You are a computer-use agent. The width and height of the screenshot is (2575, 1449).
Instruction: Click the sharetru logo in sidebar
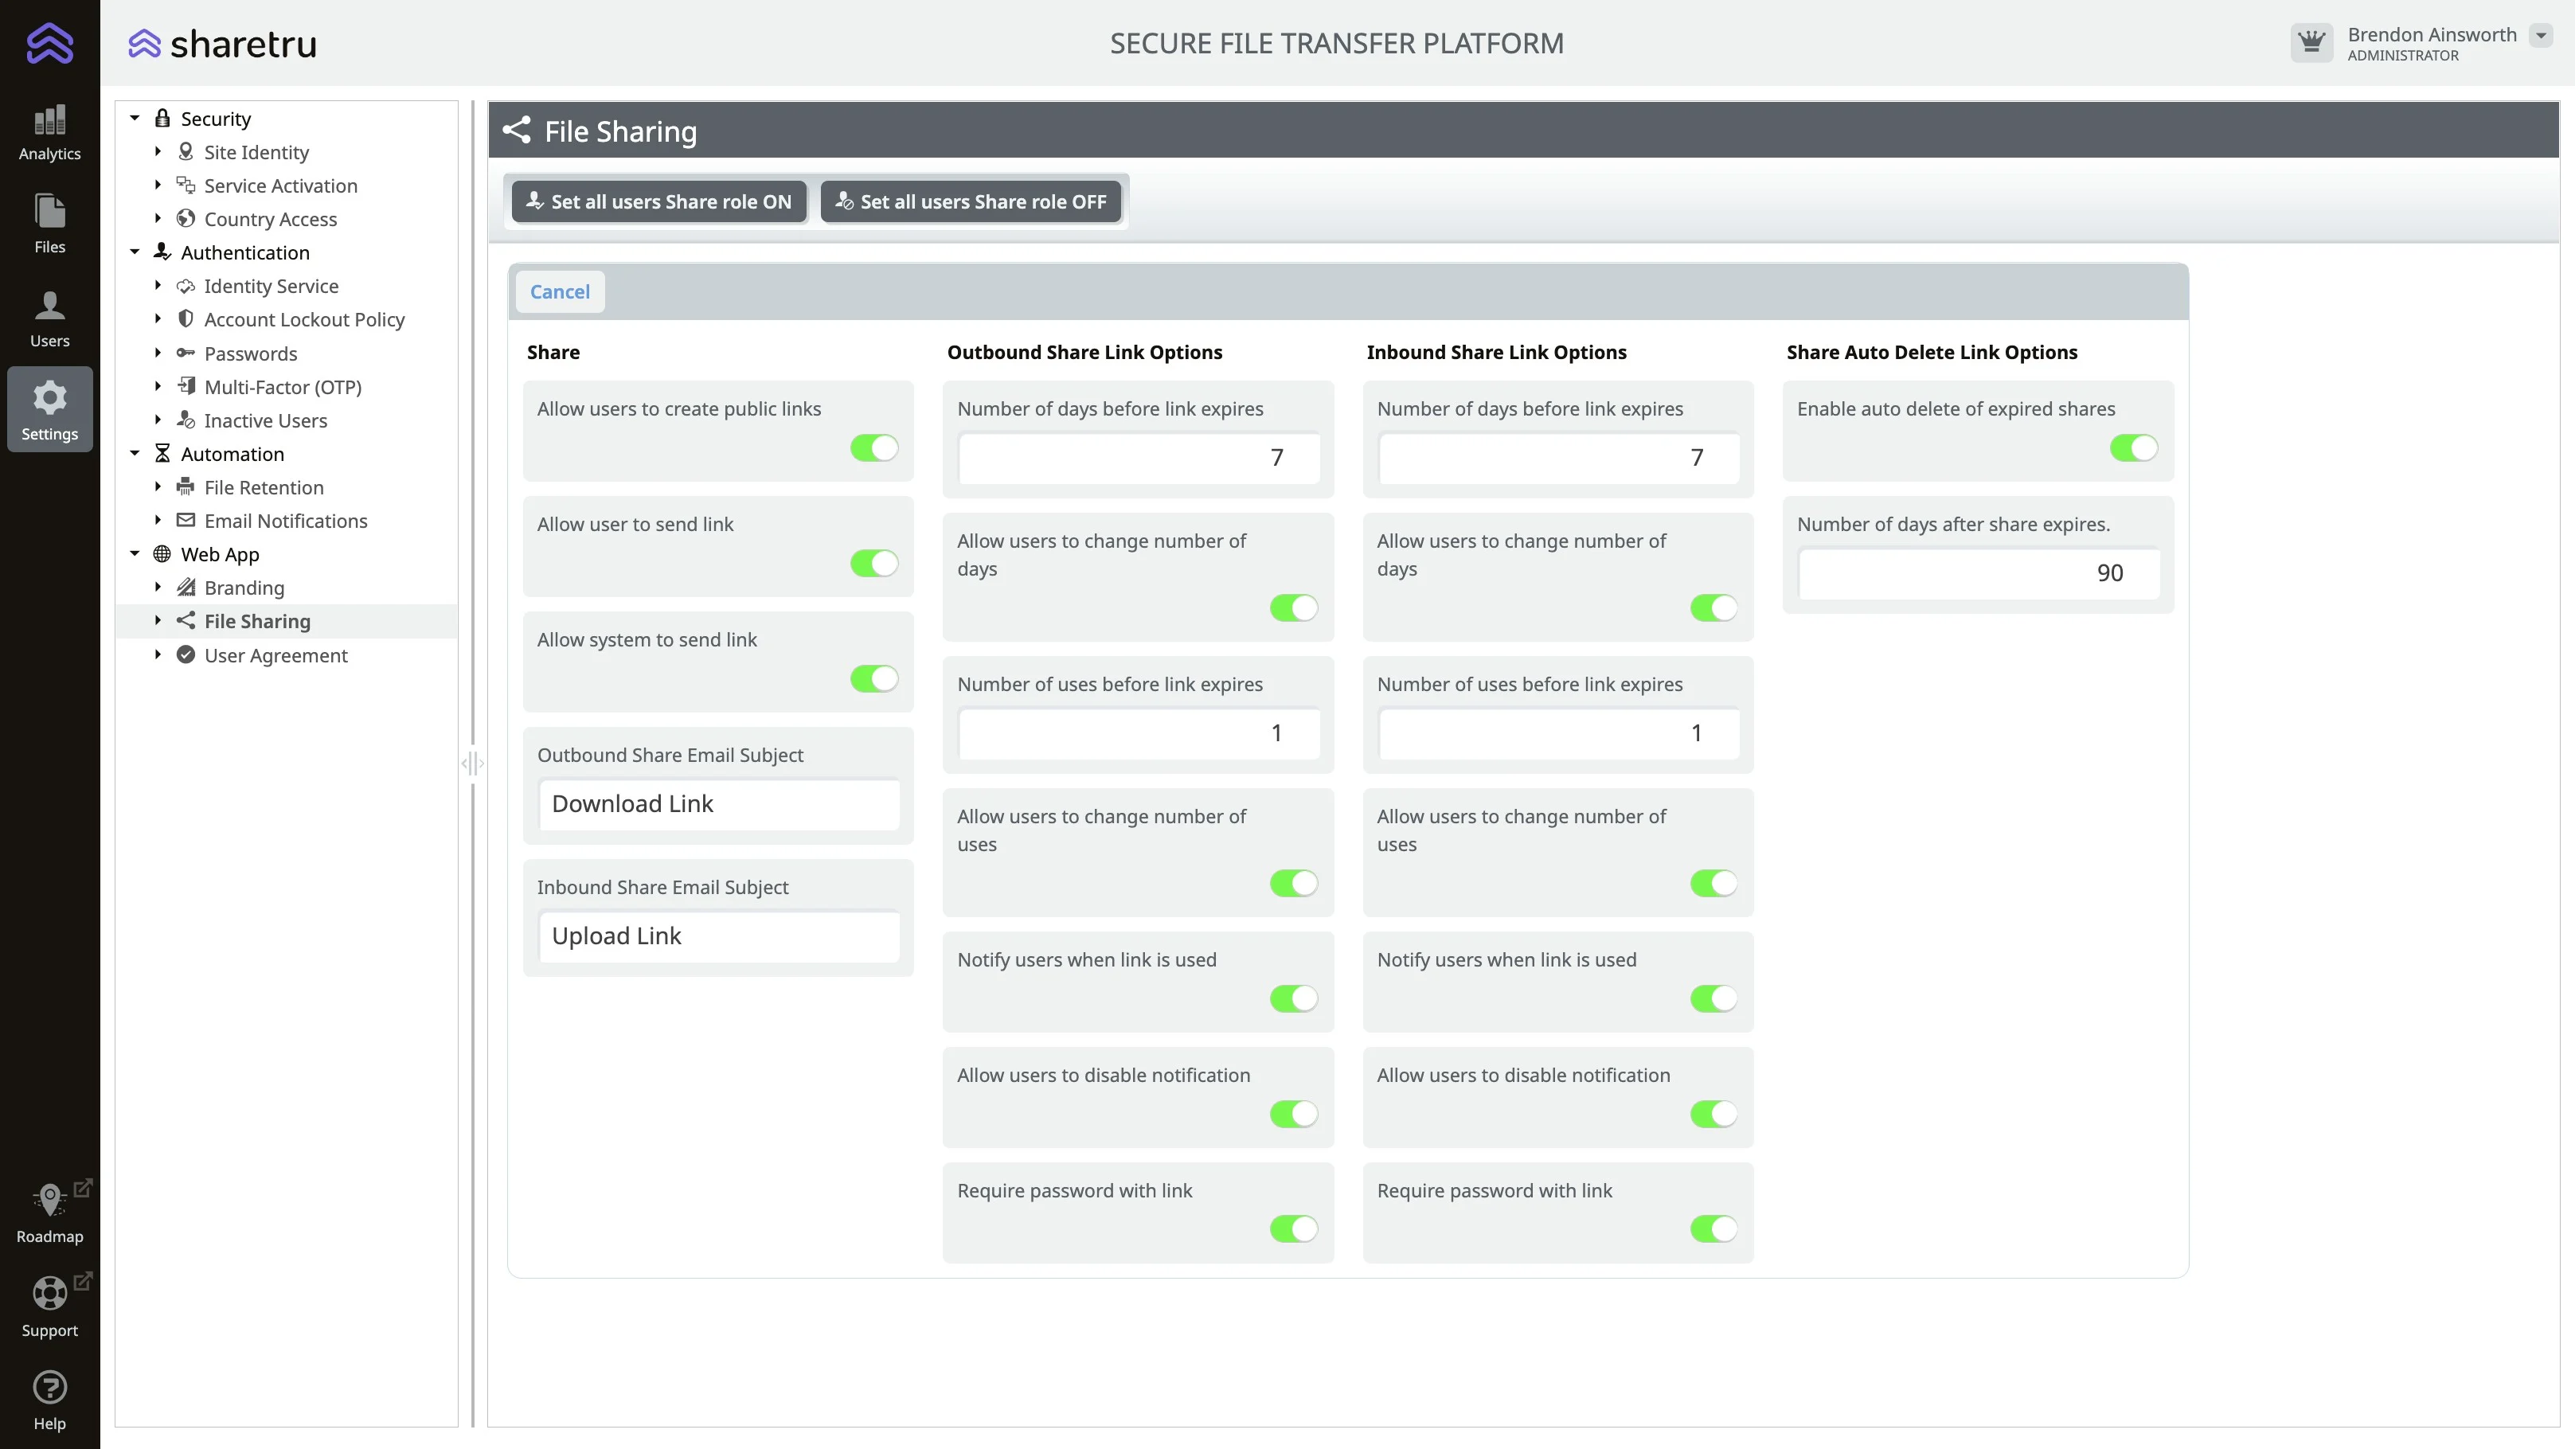click(49, 43)
